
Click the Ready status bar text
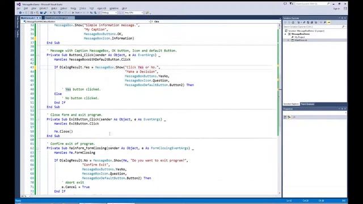(18, 201)
